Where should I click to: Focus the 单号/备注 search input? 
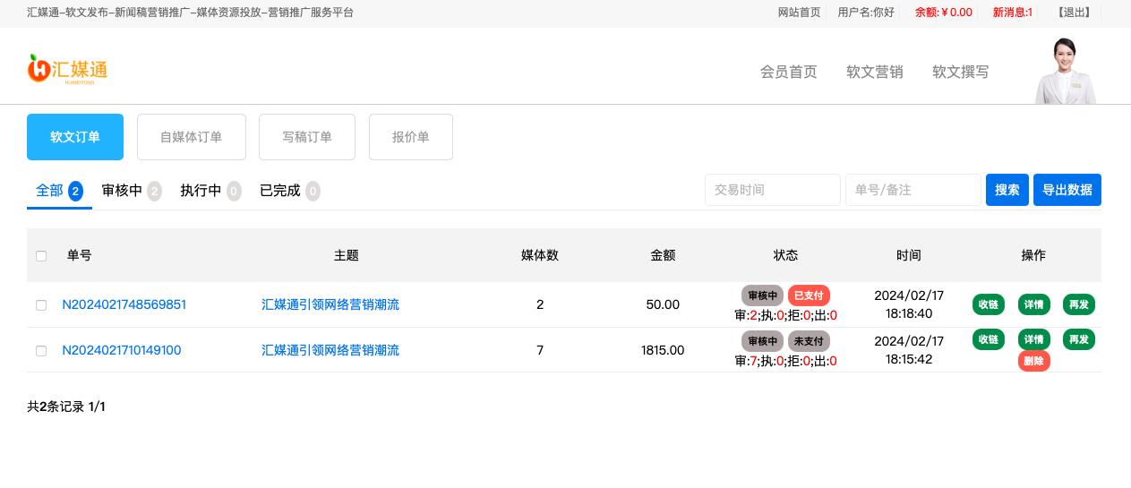tap(913, 190)
